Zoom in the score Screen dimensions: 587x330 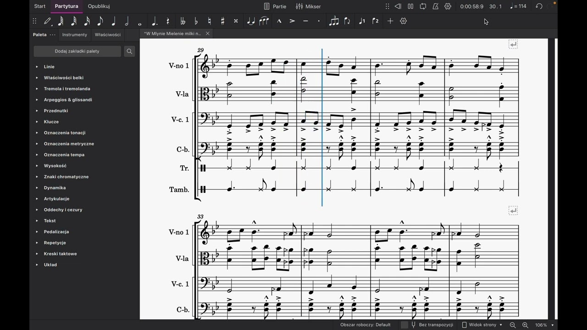point(525,325)
